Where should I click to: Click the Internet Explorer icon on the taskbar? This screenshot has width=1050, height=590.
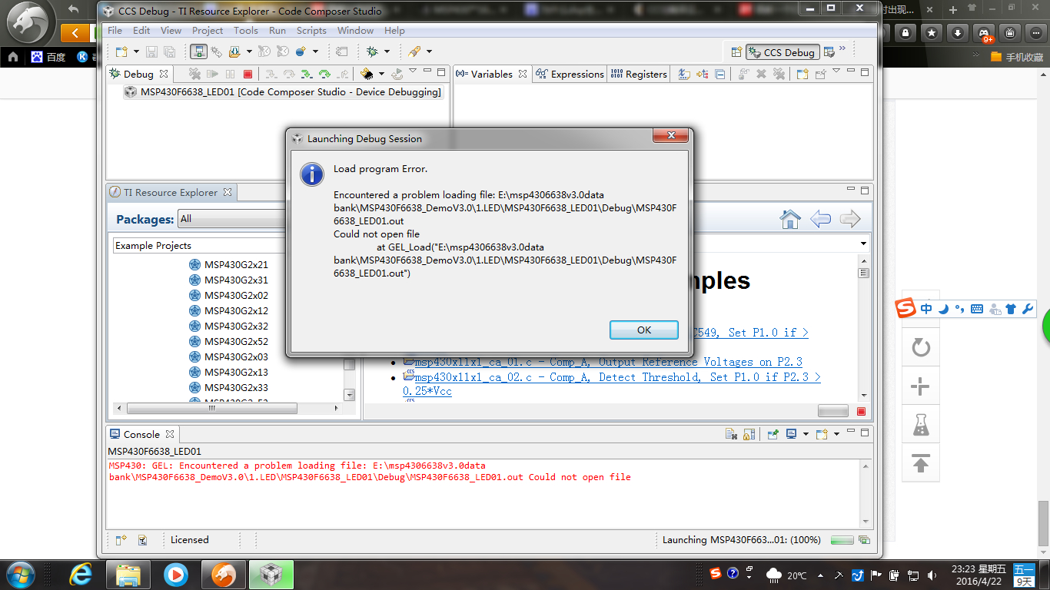point(80,574)
